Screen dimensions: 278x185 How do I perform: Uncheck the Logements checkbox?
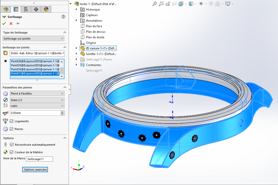[12, 121]
